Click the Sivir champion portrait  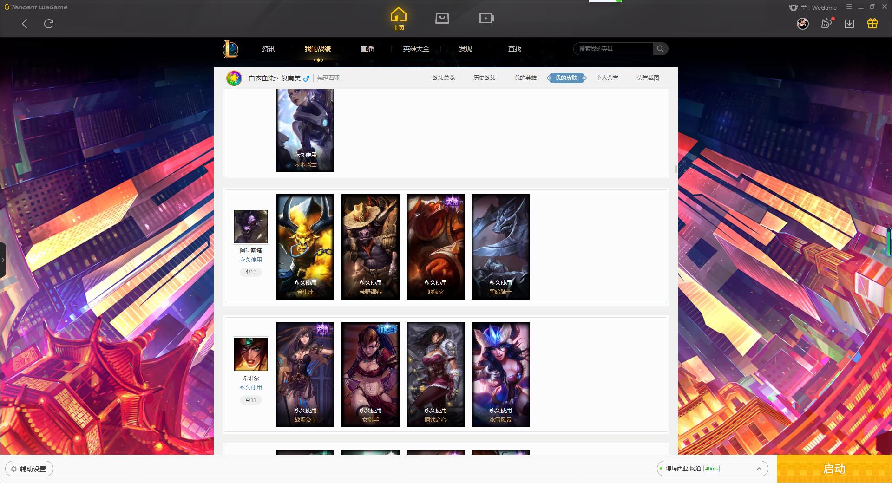pos(251,354)
